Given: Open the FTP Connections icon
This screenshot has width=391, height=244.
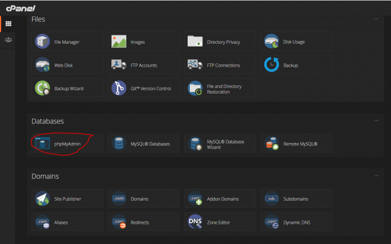Looking at the screenshot, I should (195, 65).
